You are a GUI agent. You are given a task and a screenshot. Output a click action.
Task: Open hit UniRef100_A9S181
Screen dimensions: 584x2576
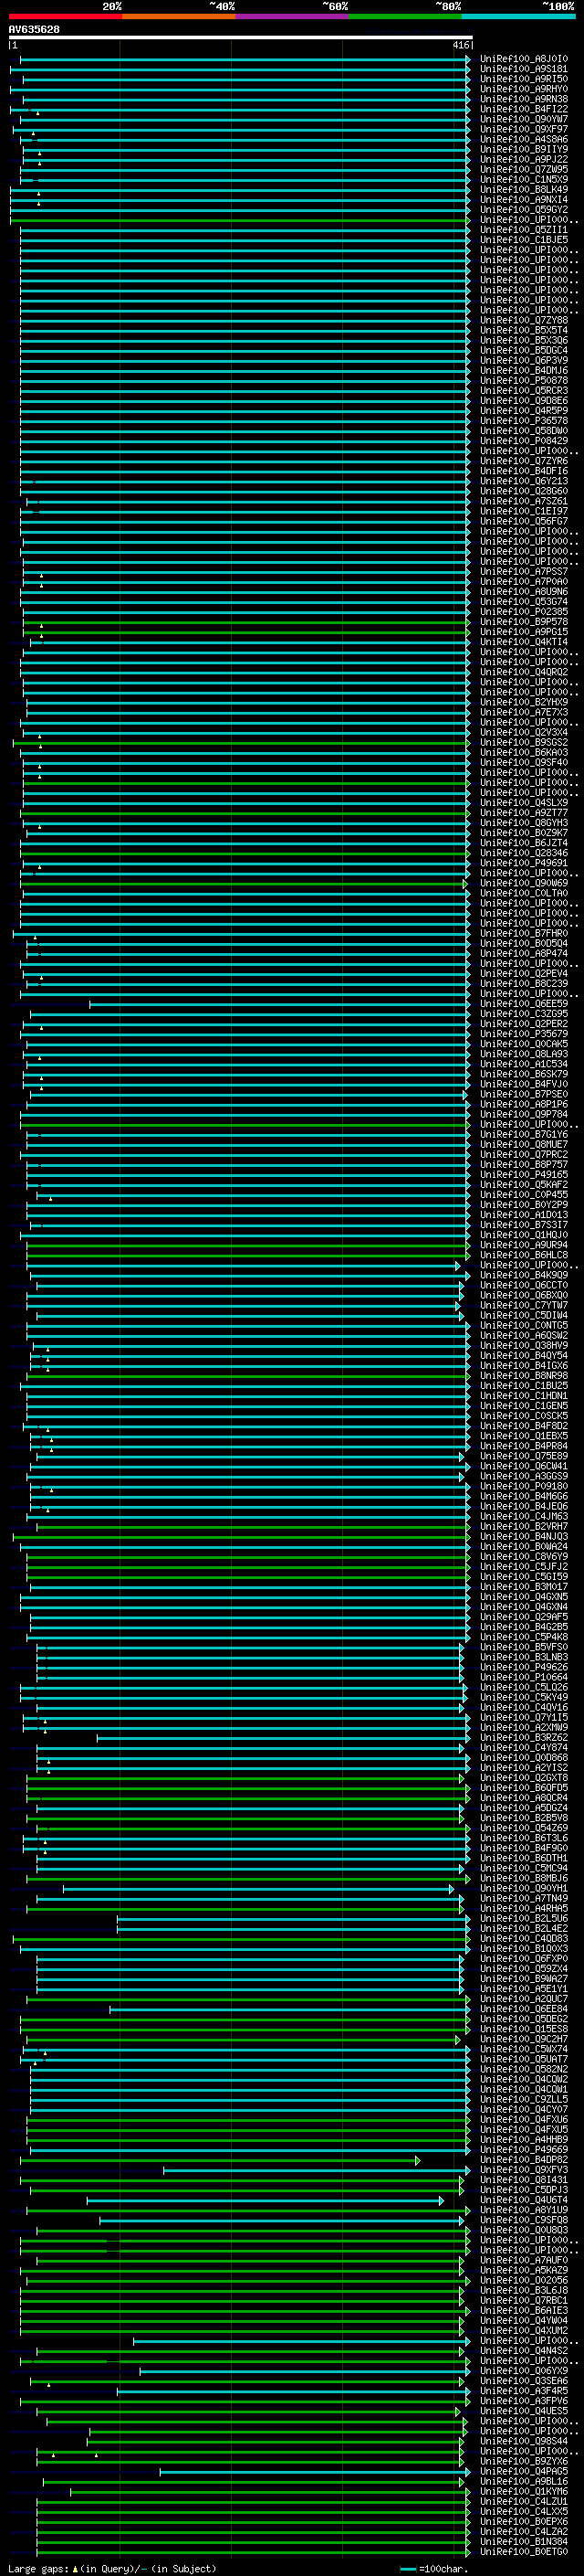pyautogui.click(x=523, y=69)
